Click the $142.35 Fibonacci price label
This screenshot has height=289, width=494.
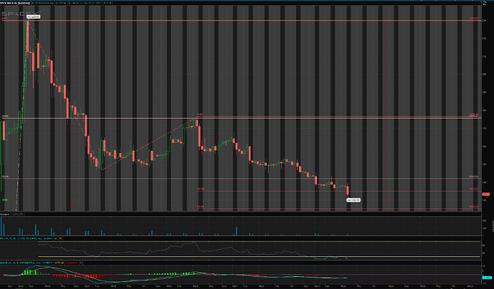pos(474,177)
